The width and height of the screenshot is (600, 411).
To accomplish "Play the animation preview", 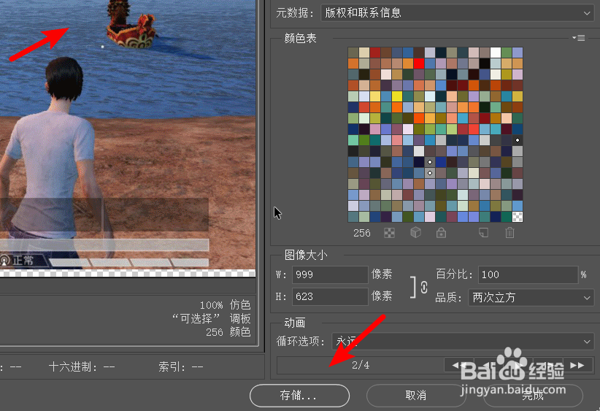I will [518, 365].
